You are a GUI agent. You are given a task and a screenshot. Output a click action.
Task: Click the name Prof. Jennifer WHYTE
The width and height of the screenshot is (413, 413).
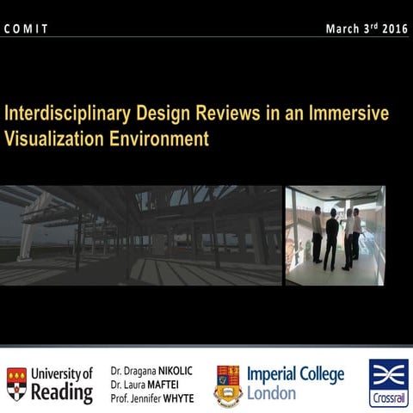152,398
